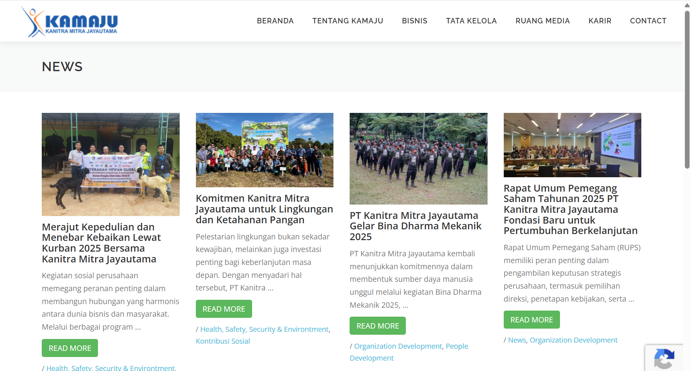The height and width of the screenshot is (371, 691).
Task: Open the BERANDA menu item
Action: [x=275, y=21]
